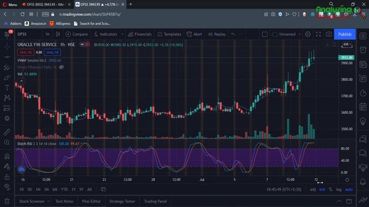Take a chart snapshot with camera icon
This screenshot has height=207, width=369.
coord(329,34)
